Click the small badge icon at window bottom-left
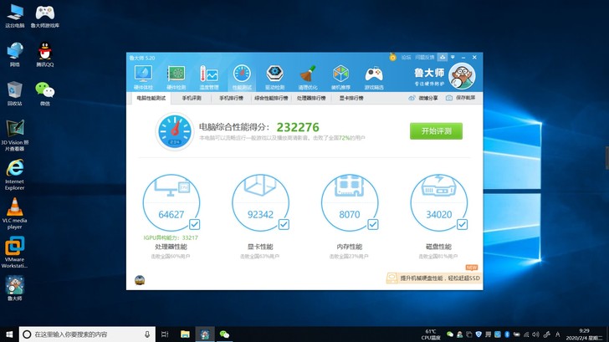The image size is (609, 342). pos(140,280)
